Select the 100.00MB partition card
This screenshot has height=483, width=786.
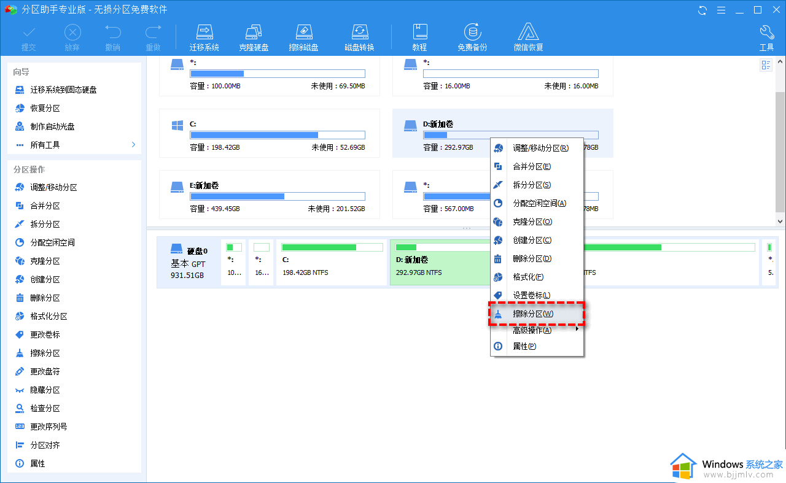(270, 75)
